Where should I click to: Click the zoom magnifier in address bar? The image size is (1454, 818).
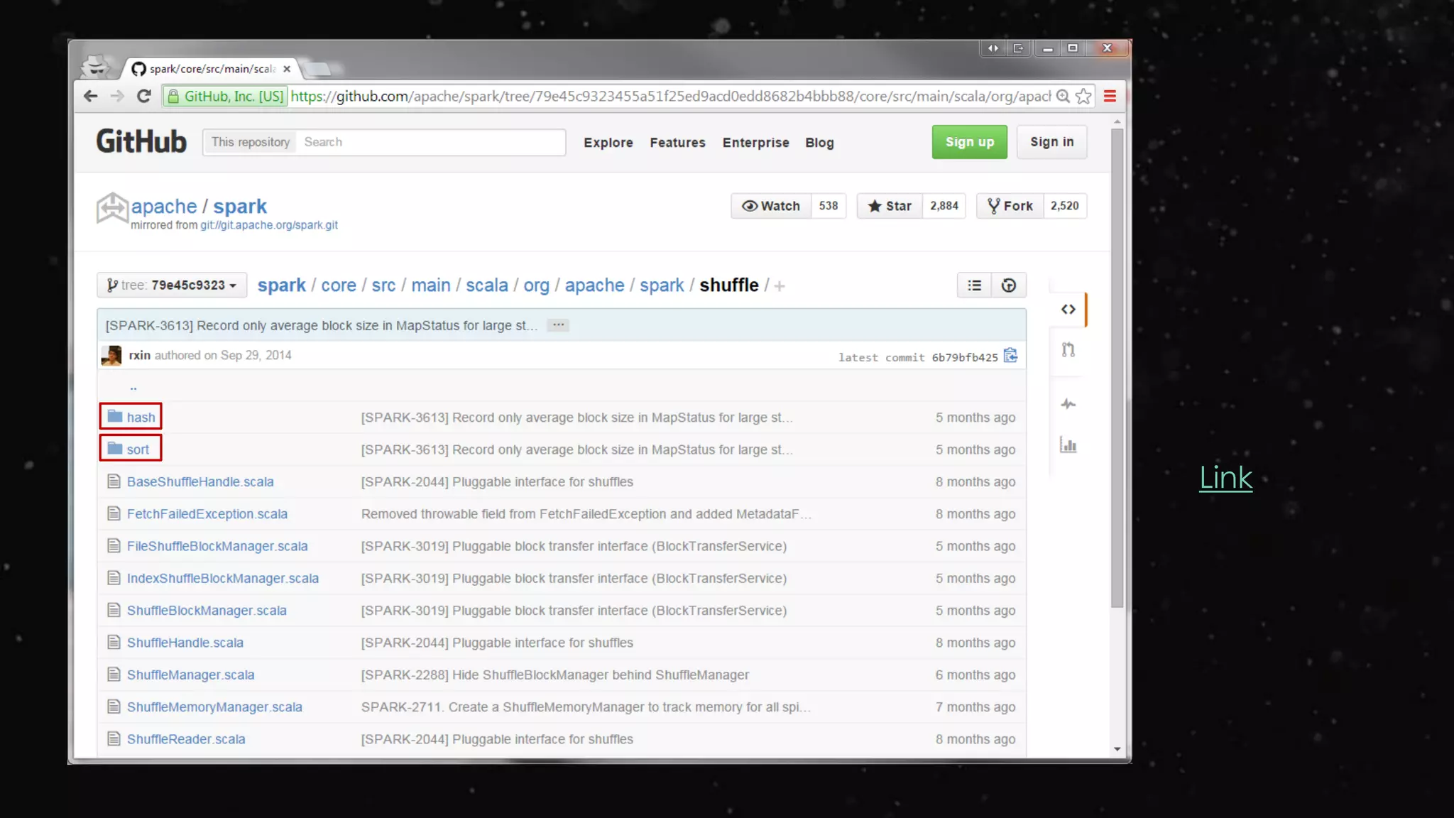coord(1063,96)
